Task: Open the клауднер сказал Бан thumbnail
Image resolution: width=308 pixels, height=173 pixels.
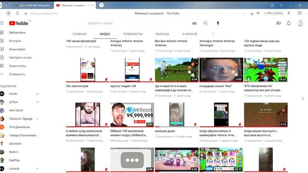Action: [221, 70]
